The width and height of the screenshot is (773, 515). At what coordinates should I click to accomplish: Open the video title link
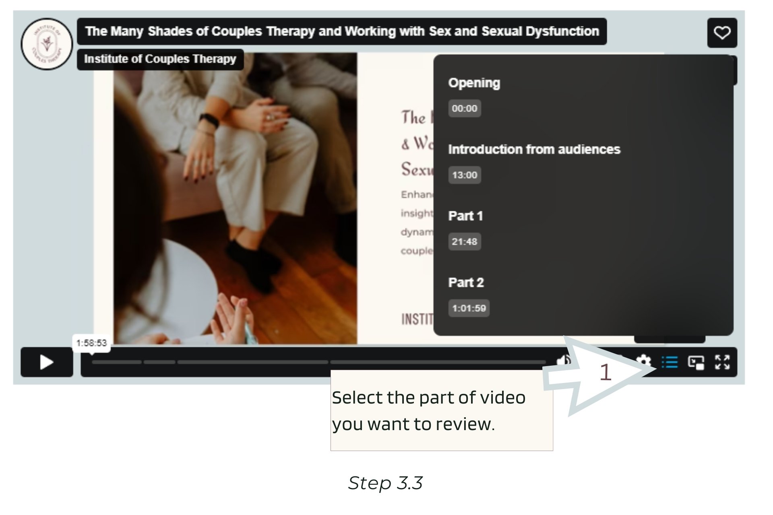(x=342, y=31)
